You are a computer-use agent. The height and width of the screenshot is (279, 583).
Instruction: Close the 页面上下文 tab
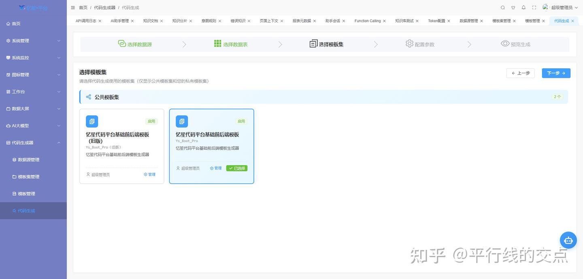pyautogui.click(x=282, y=21)
